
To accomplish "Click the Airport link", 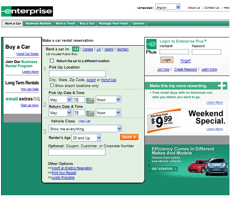I will [x=91, y=80].
